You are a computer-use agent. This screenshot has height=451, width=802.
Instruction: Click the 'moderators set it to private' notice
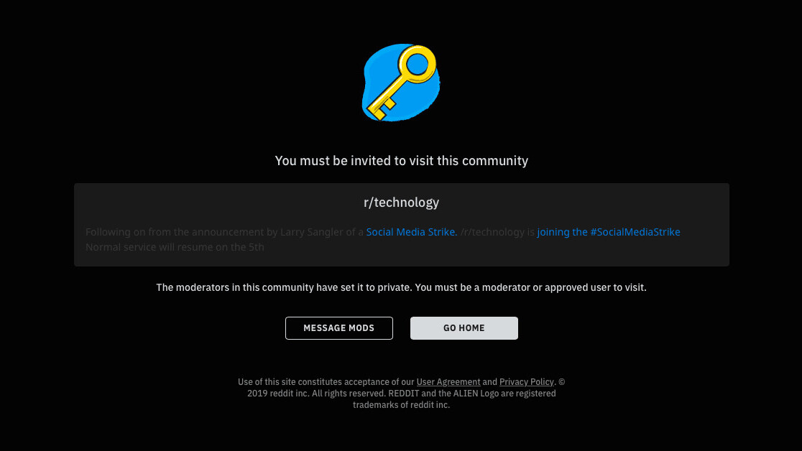tap(402, 287)
